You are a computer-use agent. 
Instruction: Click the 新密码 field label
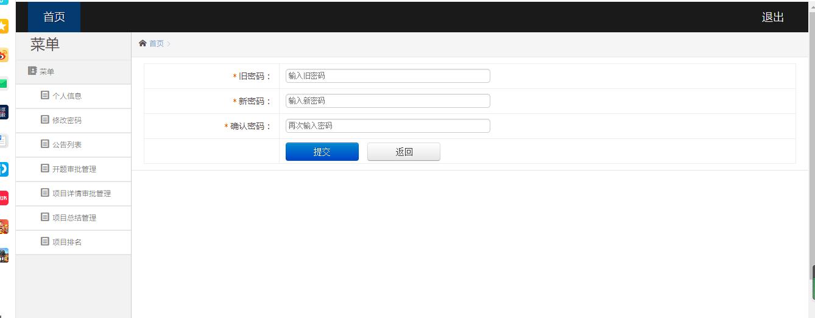click(x=252, y=101)
